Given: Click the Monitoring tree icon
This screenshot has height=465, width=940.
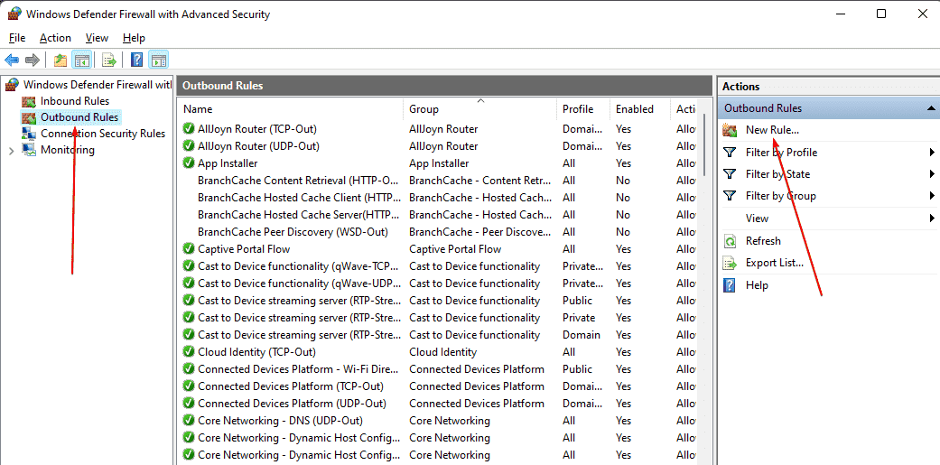Looking at the screenshot, I should click(29, 150).
